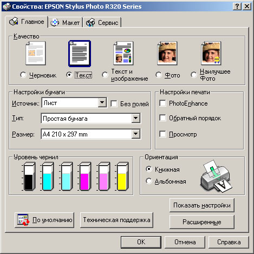This screenshot has width=254, height=254.
Task: Click the Расширенные advanced button
Action: (x=202, y=222)
